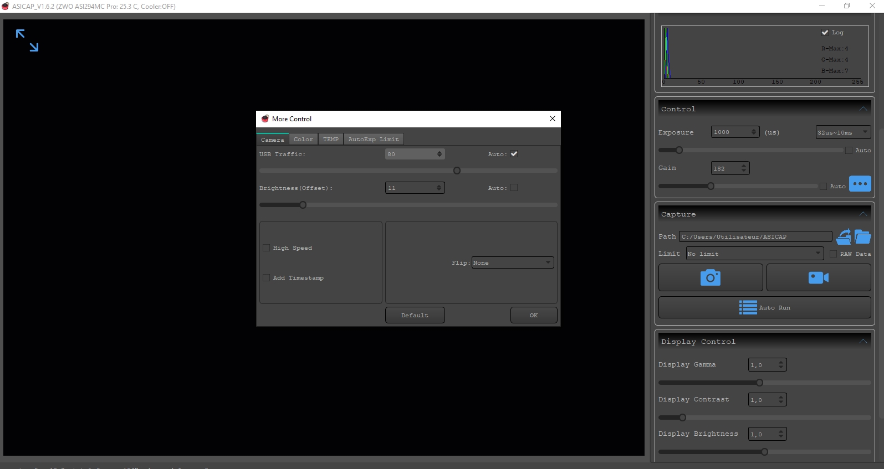
Task: Collapse the Capture panel
Action: tap(863, 214)
